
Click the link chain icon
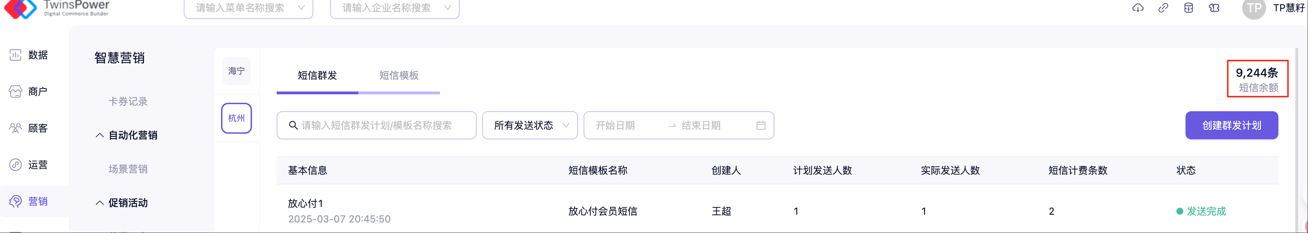(1163, 8)
